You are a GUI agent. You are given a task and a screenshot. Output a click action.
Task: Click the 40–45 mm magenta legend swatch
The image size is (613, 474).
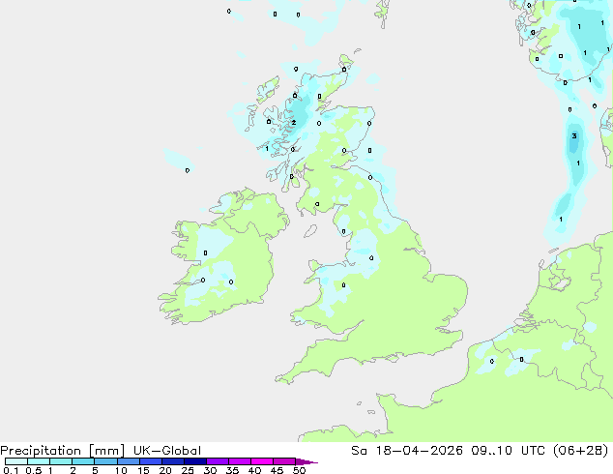[x=262, y=461]
